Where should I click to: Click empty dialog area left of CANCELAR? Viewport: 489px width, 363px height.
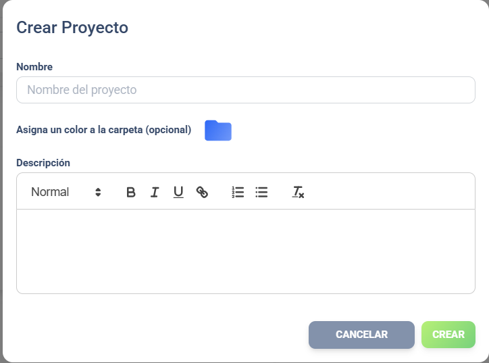point(162,335)
